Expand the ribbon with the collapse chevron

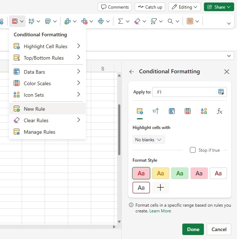(229, 23)
